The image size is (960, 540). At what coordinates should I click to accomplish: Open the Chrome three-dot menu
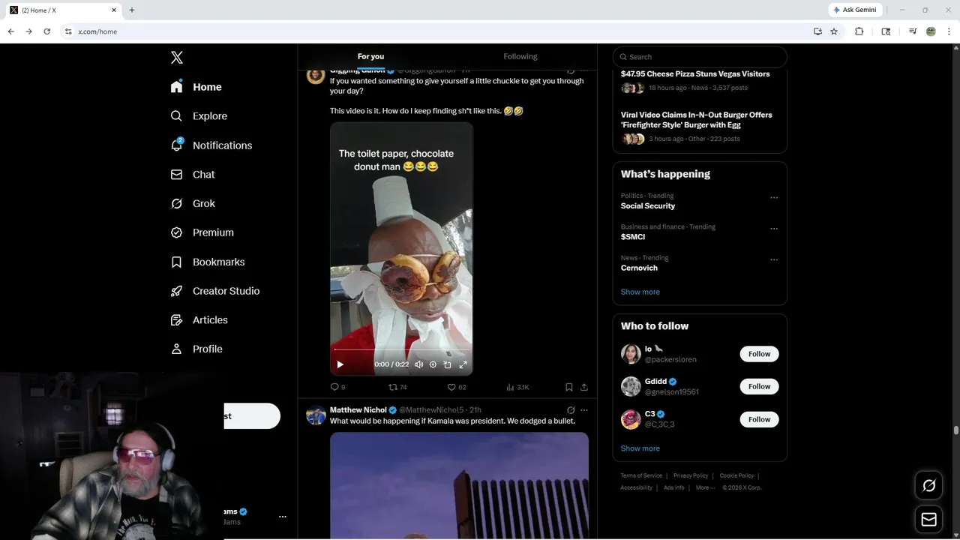point(949,31)
